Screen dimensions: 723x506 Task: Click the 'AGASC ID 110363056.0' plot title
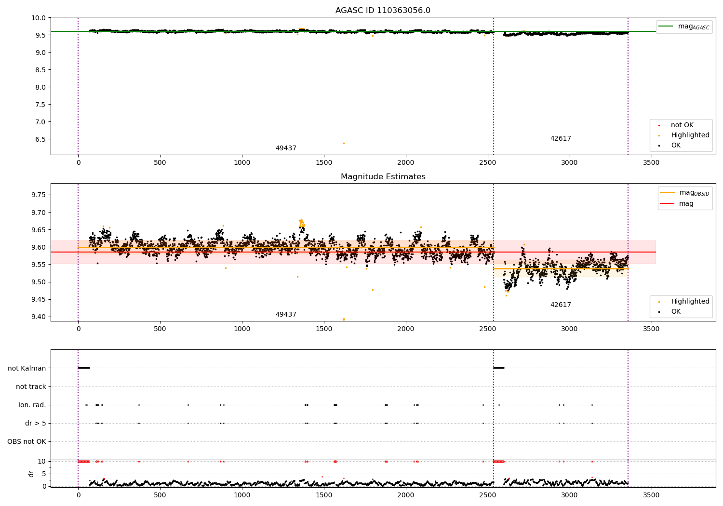(x=383, y=11)
